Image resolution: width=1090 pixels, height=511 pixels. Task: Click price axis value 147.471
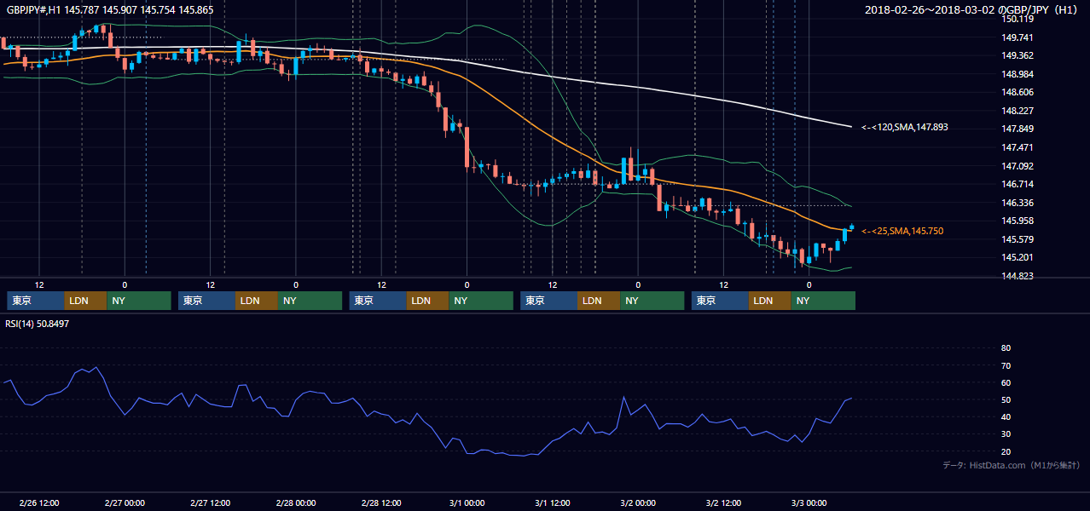1017,147
